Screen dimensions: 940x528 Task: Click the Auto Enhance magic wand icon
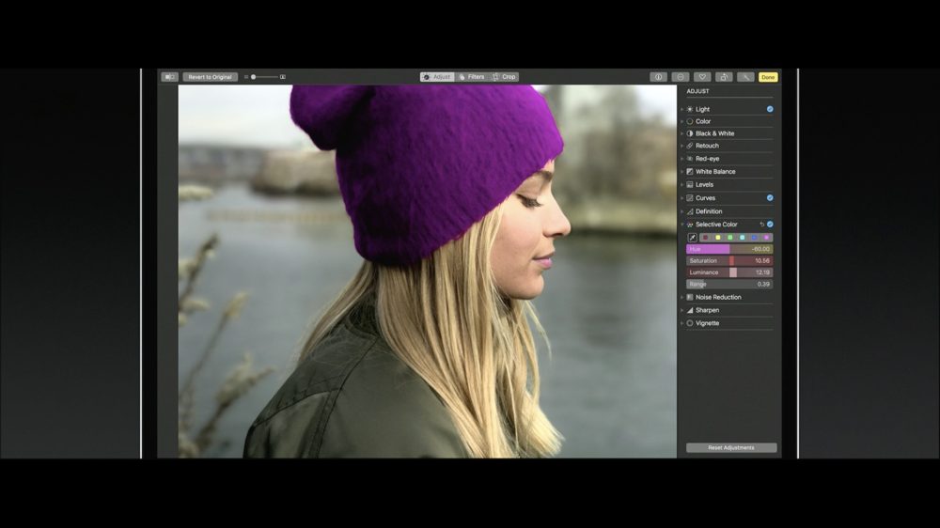[745, 77]
